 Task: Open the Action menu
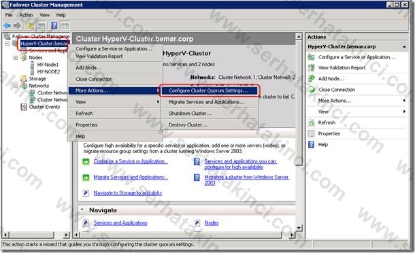(x=26, y=15)
